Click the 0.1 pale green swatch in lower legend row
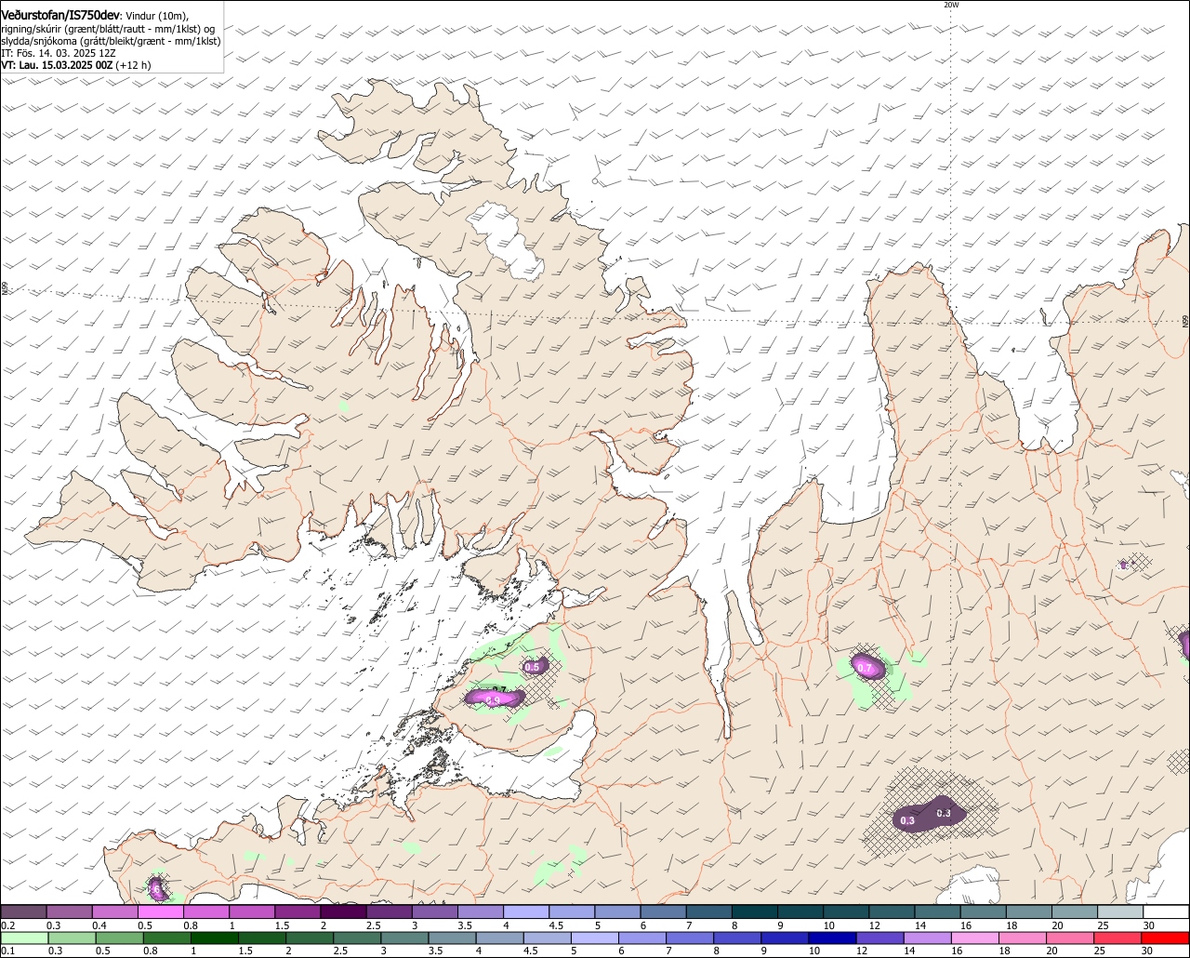The width and height of the screenshot is (1190, 958). [x=24, y=938]
